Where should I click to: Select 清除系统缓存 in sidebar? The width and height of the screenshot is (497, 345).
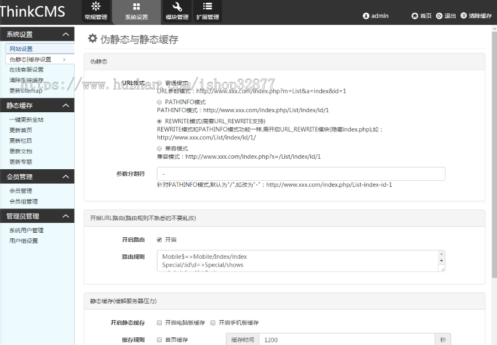[27, 80]
